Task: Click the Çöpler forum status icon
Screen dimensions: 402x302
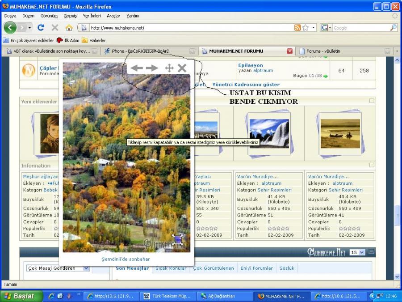Action: click(x=29, y=70)
